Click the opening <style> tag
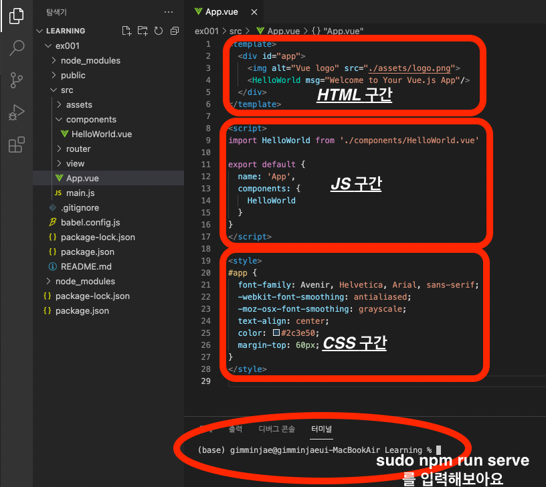546x487 pixels. tap(245, 261)
